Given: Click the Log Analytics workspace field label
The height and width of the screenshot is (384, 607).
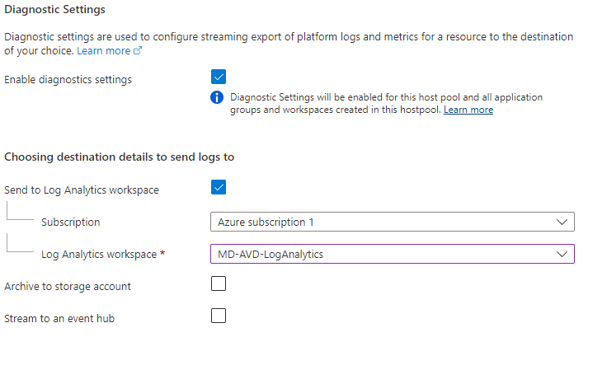Looking at the screenshot, I should point(99,255).
